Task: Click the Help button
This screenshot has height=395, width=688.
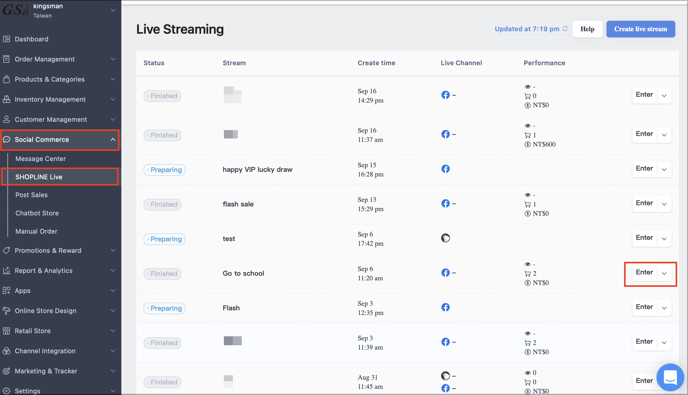Action: point(587,29)
